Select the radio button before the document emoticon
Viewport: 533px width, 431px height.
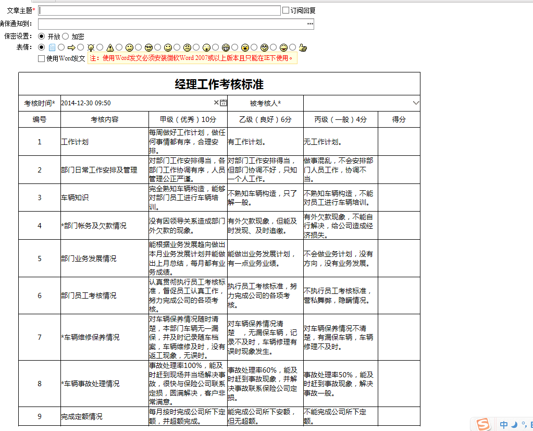tap(42, 47)
